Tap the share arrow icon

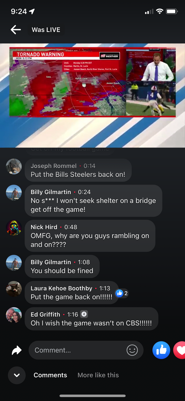coord(17,350)
